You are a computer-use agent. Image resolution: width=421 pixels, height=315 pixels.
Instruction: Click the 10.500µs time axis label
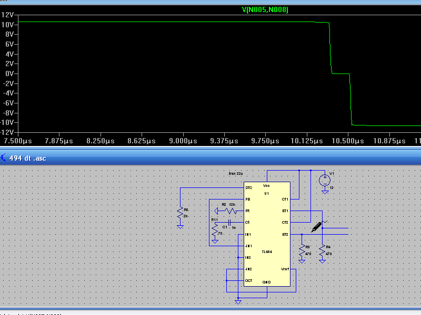[x=348, y=141]
